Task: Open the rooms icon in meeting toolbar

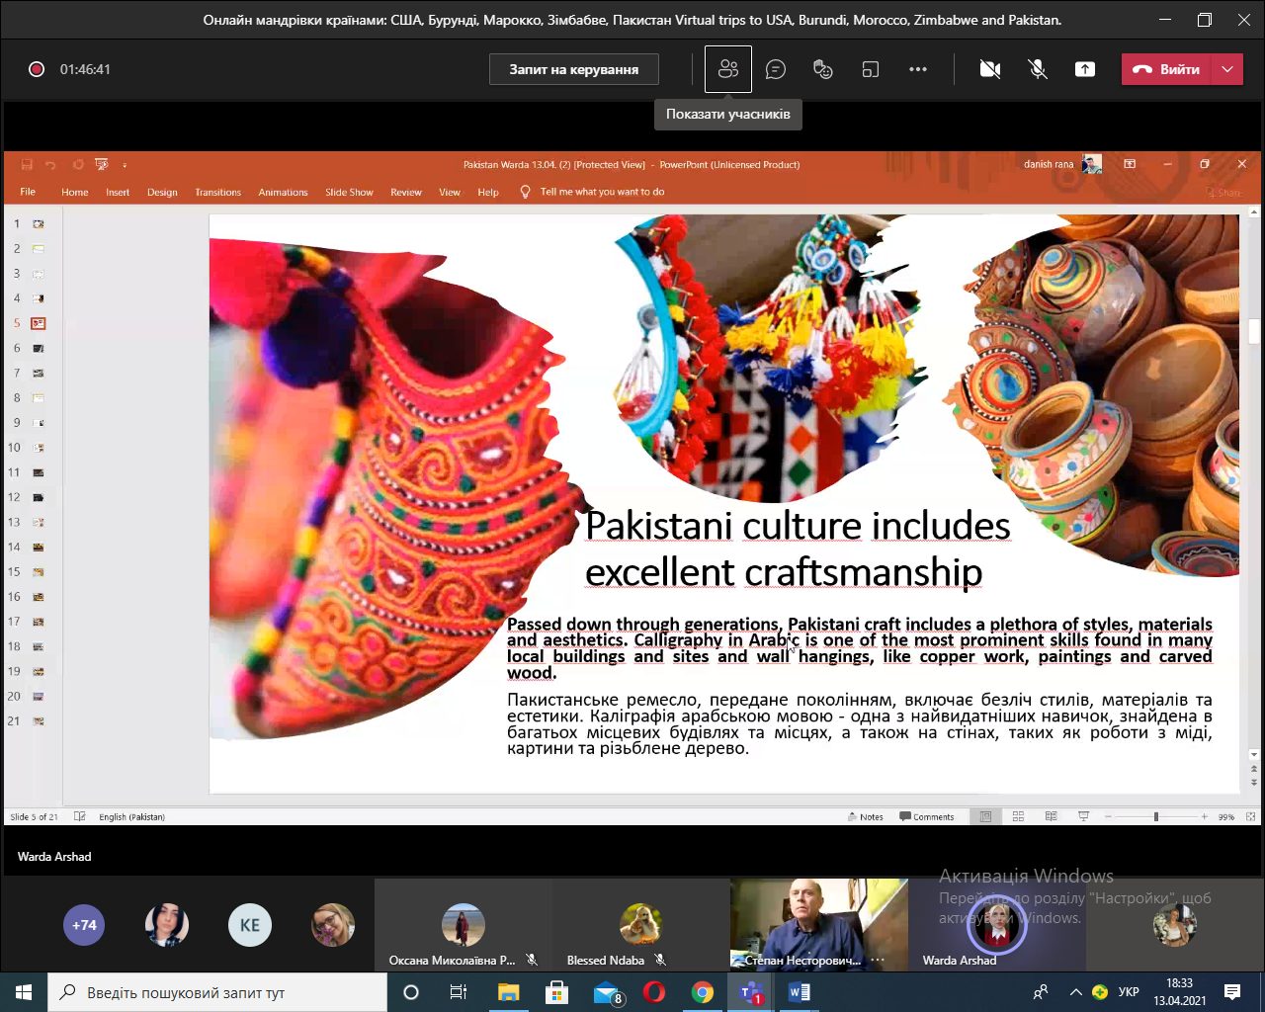Action: (x=870, y=69)
